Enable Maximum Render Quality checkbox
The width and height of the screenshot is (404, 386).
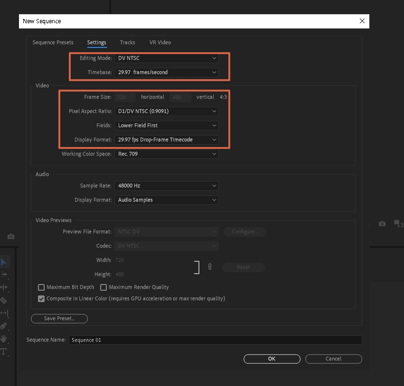click(x=103, y=287)
